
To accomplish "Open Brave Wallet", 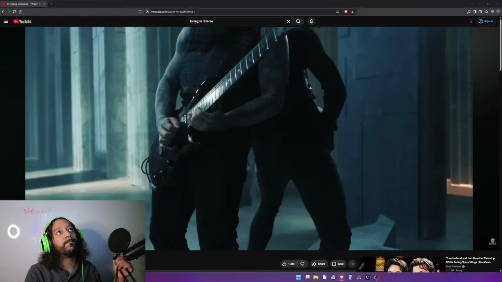I will point(480,12).
